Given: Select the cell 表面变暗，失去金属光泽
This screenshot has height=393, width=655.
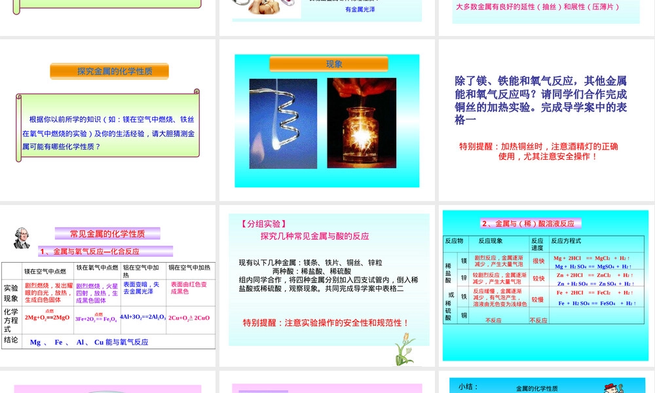Looking at the screenshot, I should pos(141,288).
